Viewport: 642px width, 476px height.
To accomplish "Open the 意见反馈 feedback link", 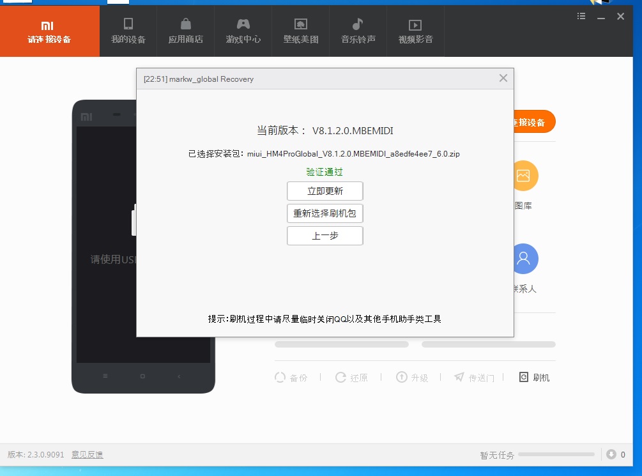I will click(x=87, y=455).
